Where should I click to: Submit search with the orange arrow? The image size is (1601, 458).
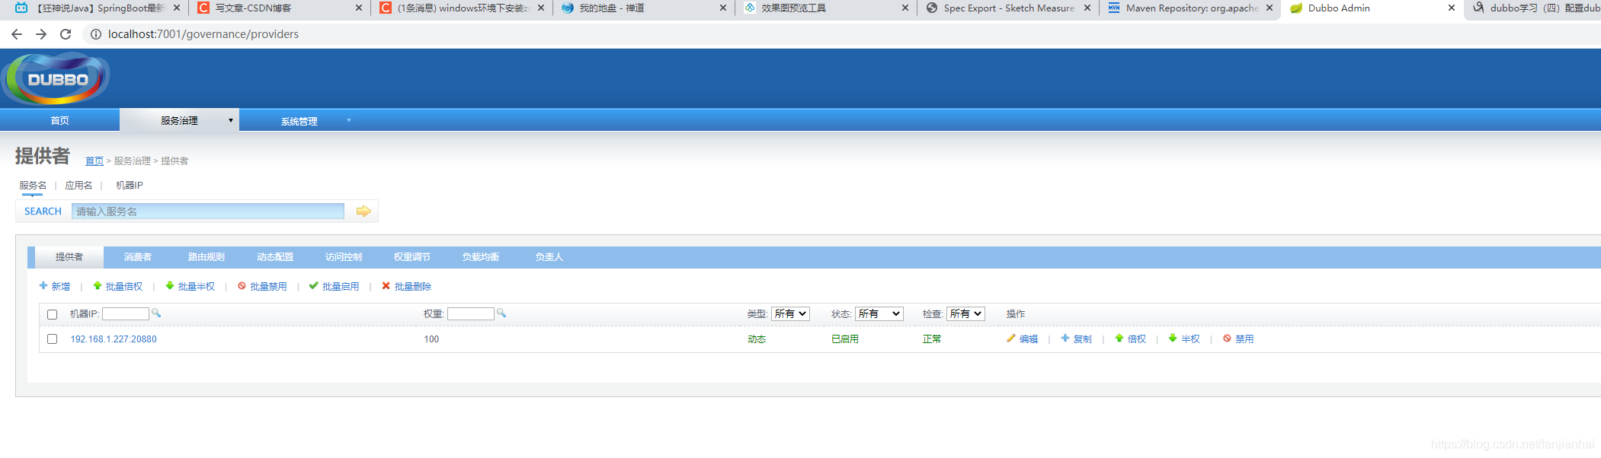click(x=363, y=212)
